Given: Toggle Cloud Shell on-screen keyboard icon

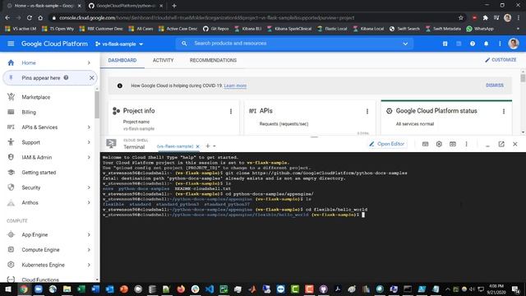Looking at the screenshot, I should point(425,144).
